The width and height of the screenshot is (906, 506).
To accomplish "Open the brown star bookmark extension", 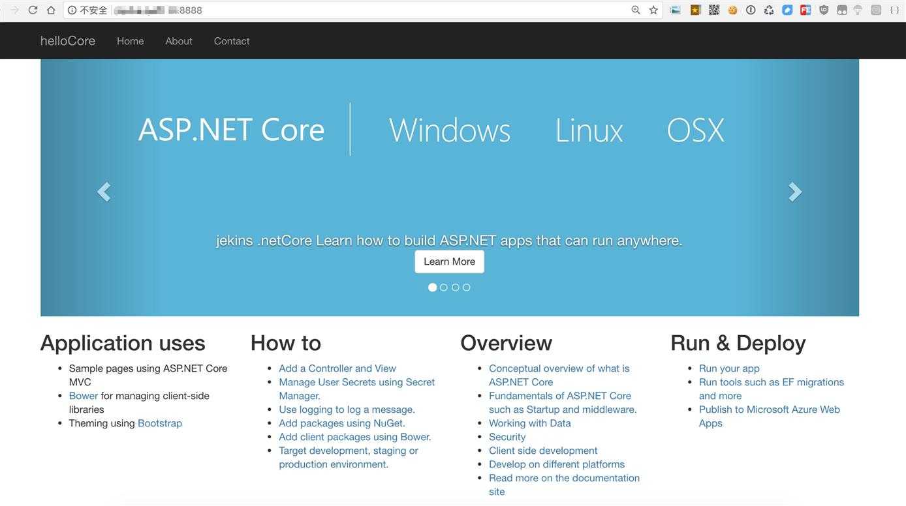I will pos(695,10).
